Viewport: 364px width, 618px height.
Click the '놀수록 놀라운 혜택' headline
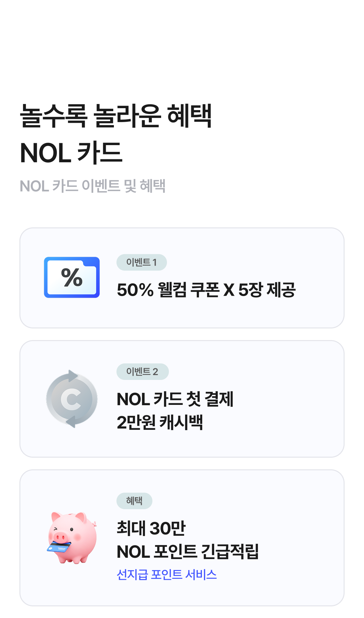coord(116,116)
